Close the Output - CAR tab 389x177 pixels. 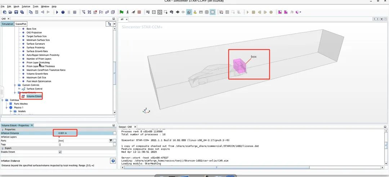pos(135,127)
